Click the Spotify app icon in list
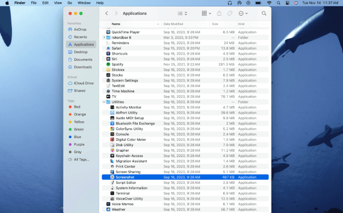Screen dimensions: 343x213 point(108,64)
